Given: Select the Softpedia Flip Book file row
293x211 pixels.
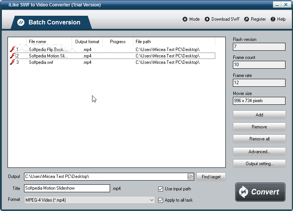Looking at the screenshot, I should coord(112,50).
